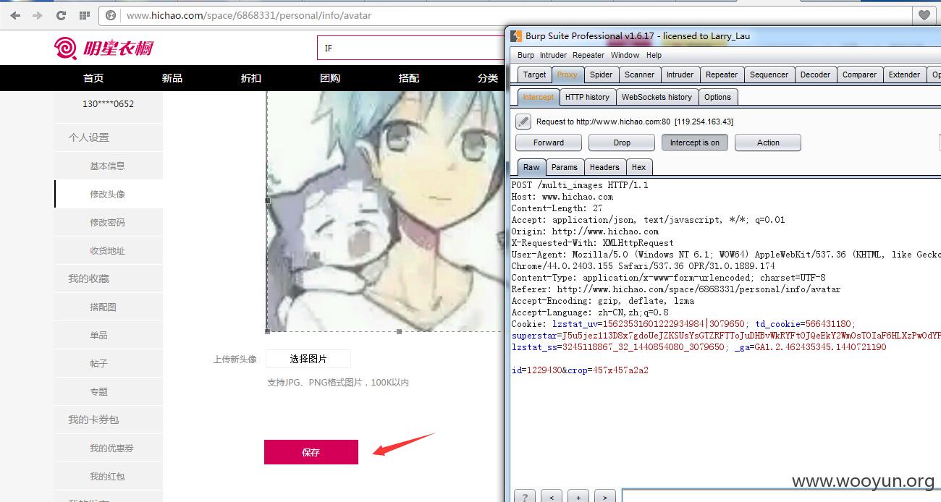The image size is (941, 502).
Task: Click the Burp bottom search input field
Action: [782, 497]
